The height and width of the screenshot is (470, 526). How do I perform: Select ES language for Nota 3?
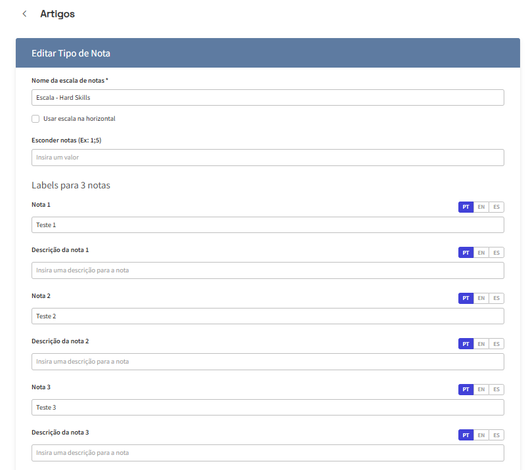click(x=496, y=390)
